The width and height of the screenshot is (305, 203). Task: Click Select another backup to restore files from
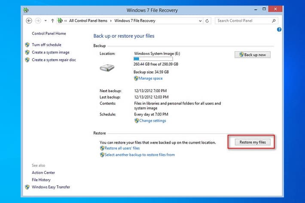click(x=140, y=155)
